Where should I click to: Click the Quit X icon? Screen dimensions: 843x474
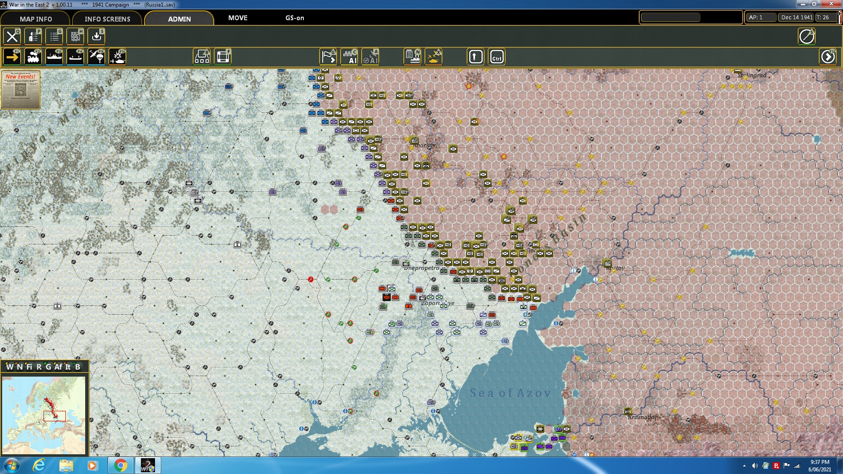pos(12,36)
